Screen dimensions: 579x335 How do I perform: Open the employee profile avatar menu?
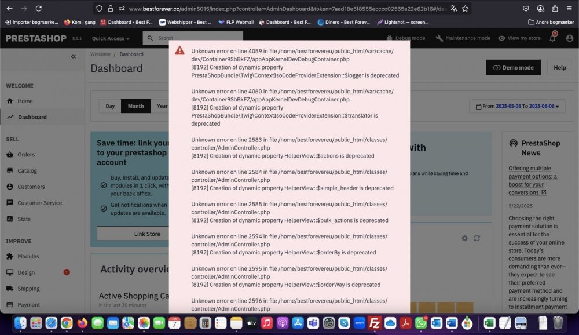click(x=569, y=38)
